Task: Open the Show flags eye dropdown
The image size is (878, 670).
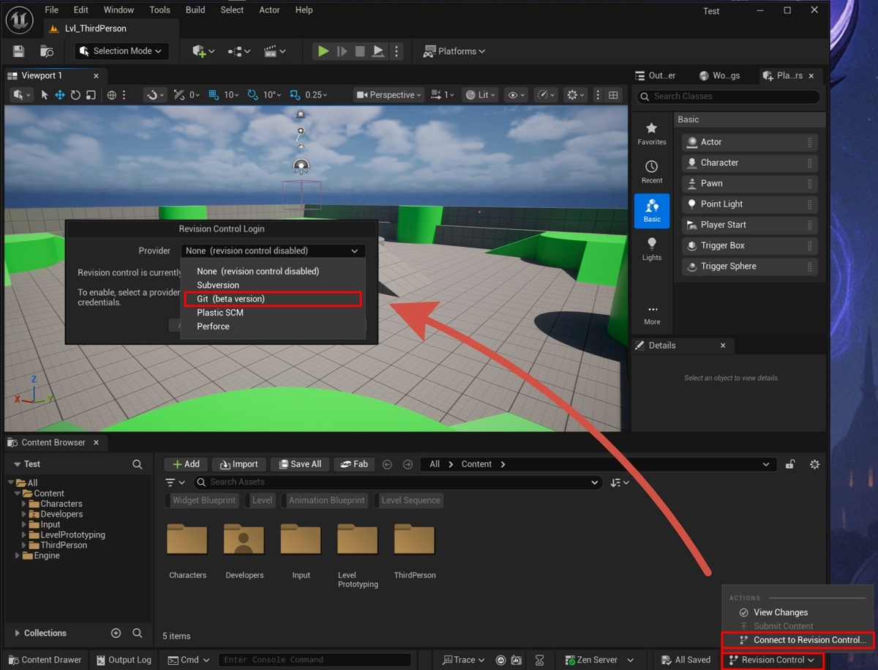Action: pos(517,95)
